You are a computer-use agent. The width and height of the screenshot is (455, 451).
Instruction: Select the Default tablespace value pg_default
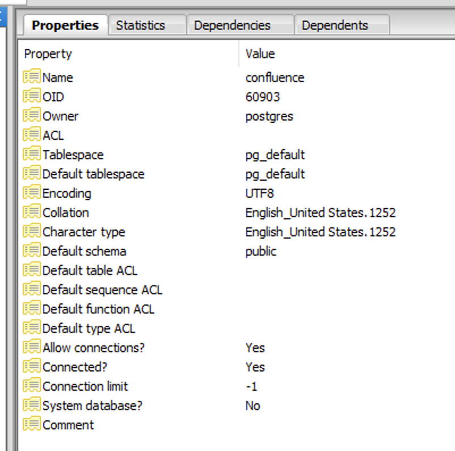tap(275, 174)
